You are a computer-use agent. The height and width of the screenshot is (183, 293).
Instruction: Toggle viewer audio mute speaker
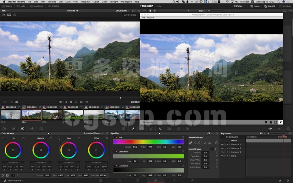coord(17,102)
